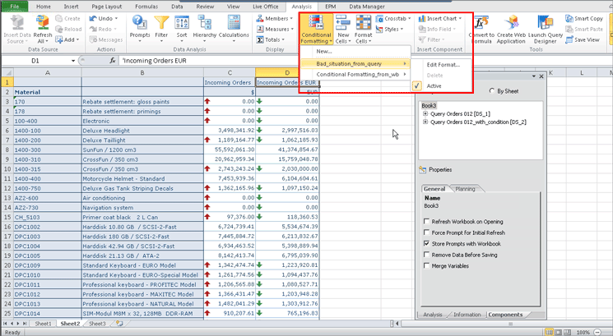Open the Hierarchy tool
Viewport: 613px width, 336px height.
point(204,29)
